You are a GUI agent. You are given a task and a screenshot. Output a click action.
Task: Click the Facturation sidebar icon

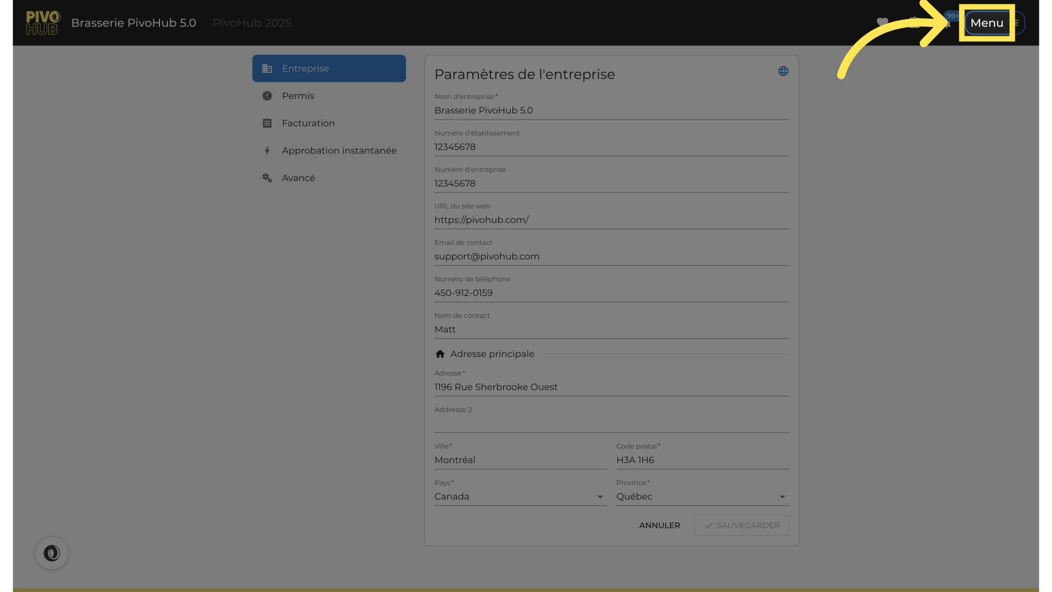click(267, 123)
